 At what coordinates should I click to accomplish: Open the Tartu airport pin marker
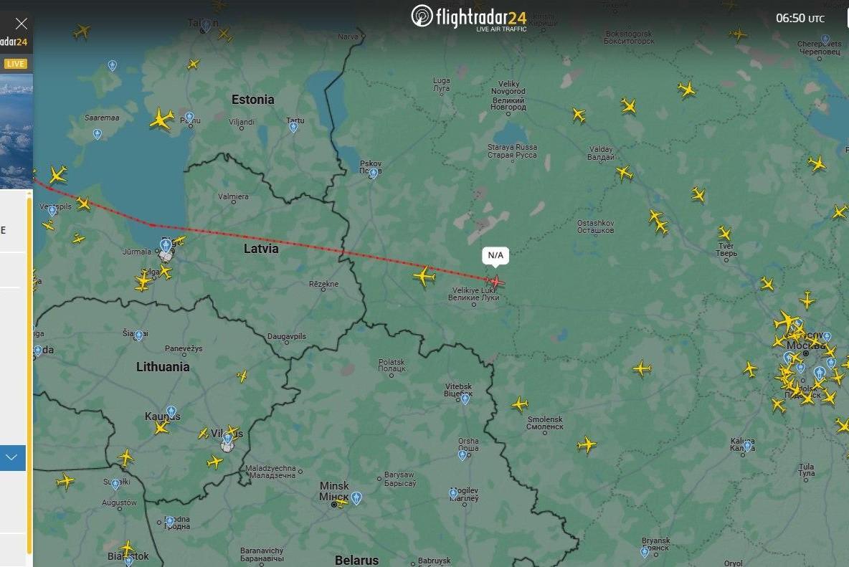click(293, 127)
